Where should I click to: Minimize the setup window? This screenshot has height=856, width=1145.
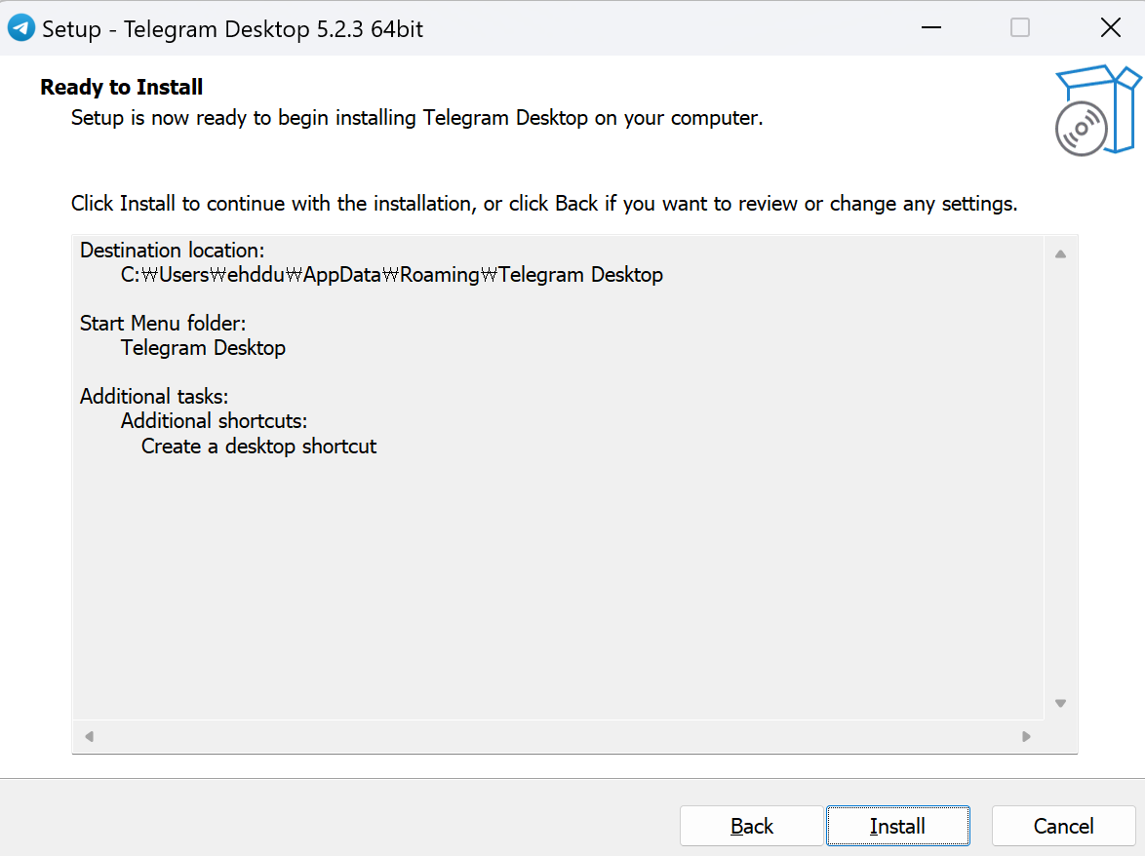[x=931, y=27]
